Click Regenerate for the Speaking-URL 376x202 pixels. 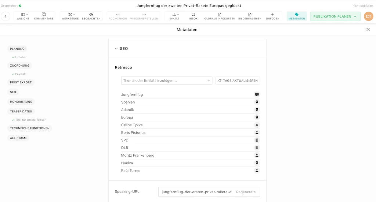(x=246, y=192)
